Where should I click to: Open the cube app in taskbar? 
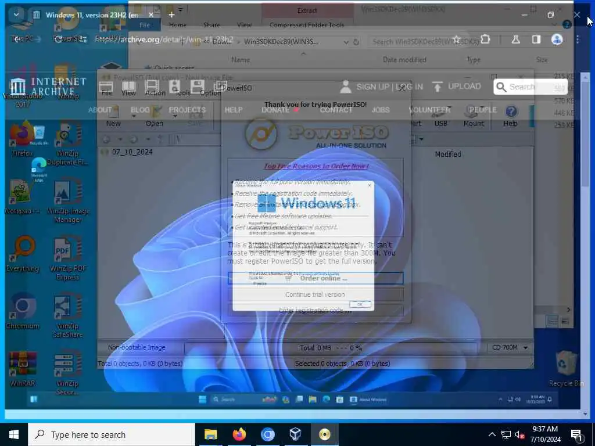296,434
